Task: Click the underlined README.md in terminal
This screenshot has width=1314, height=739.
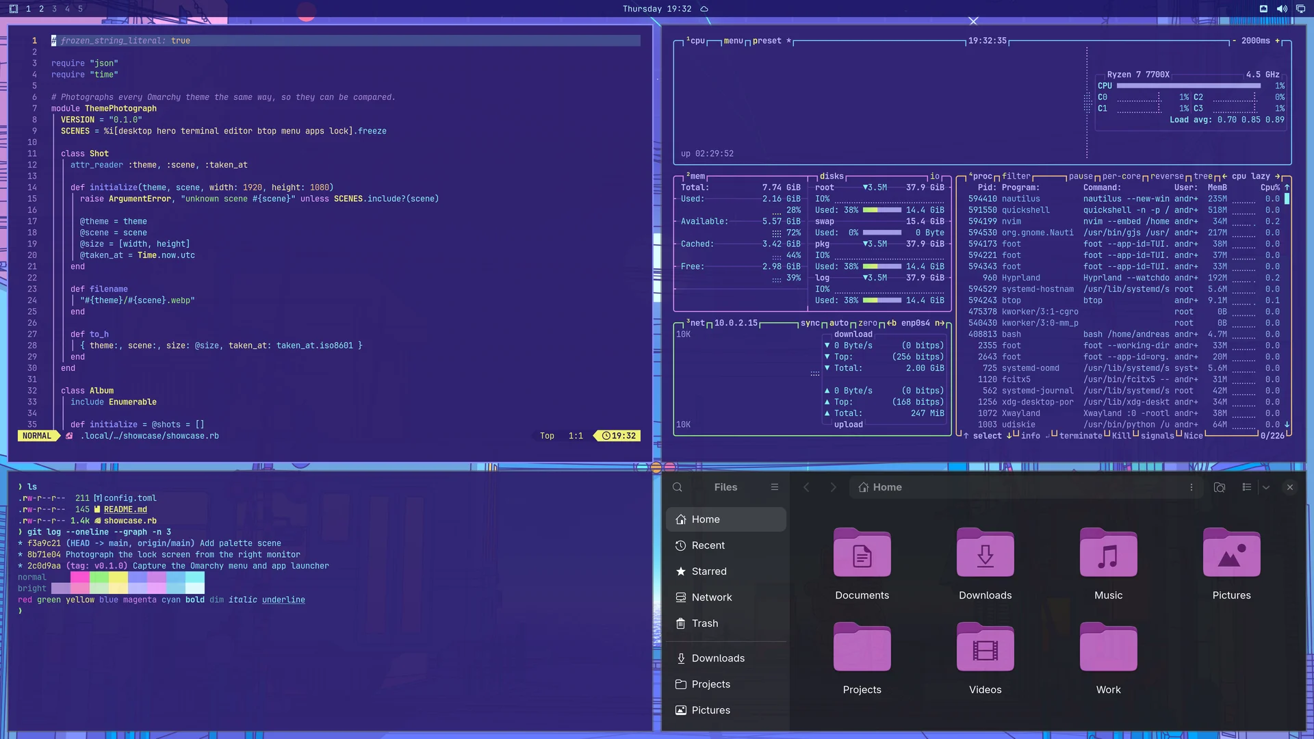Action: click(x=125, y=510)
